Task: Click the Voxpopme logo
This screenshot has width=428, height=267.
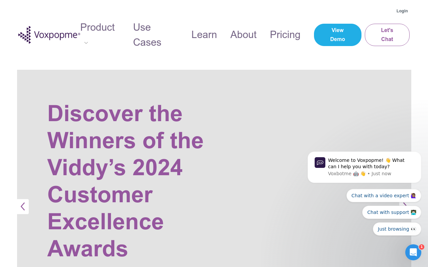Action: click(x=49, y=35)
